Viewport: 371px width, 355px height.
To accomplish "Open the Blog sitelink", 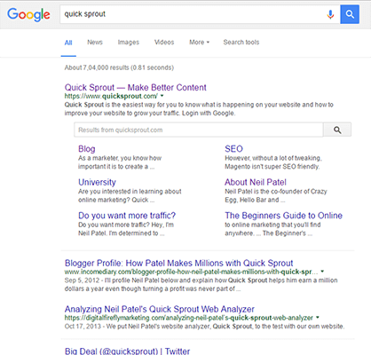I will pyautogui.click(x=87, y=149).
